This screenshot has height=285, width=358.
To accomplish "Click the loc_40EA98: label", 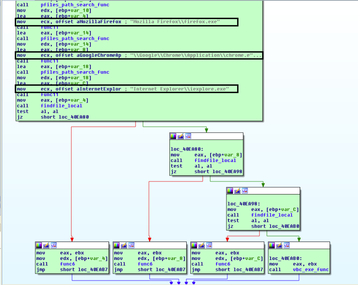I will (244, 204).
